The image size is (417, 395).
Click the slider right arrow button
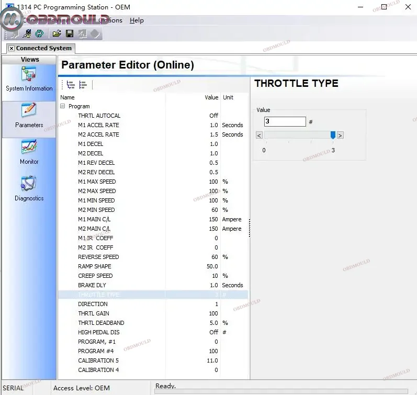(x=340, y=135)
